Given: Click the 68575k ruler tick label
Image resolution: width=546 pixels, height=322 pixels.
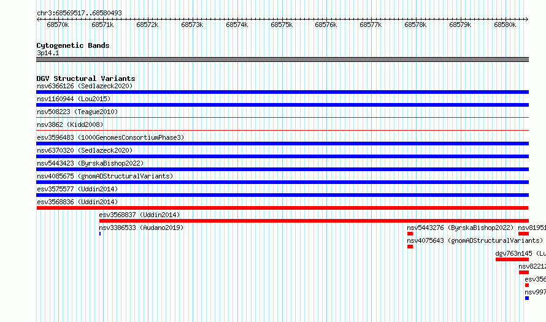Looking at the screenshot, I should click(282, 25).
